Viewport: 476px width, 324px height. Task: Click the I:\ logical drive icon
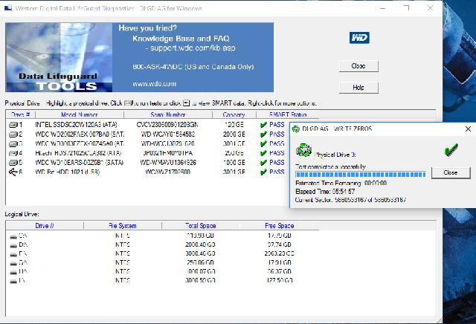point(13,282)
